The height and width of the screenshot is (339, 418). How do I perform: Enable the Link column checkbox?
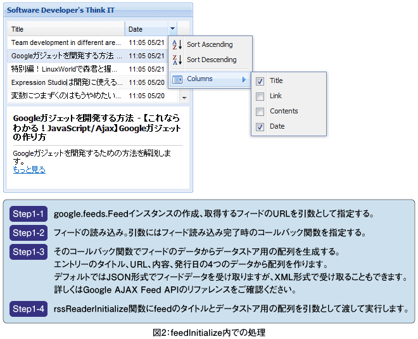pyautogui.click(x=260, y=96)
